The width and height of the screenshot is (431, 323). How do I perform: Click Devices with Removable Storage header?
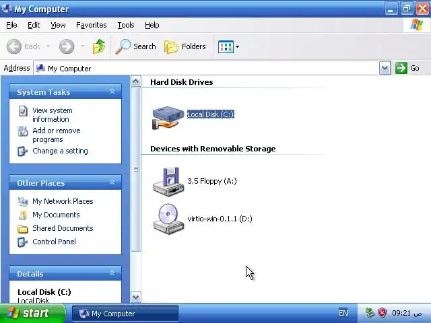[x=213, y=149]
